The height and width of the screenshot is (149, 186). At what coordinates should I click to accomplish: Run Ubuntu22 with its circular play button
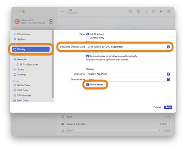(x=51, y=21)
